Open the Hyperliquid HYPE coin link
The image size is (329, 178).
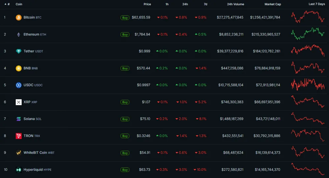pyautogui.click(x=38, y=169)
